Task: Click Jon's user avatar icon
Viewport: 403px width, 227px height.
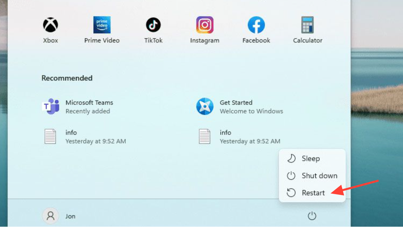Action: (x=51, y=216)
